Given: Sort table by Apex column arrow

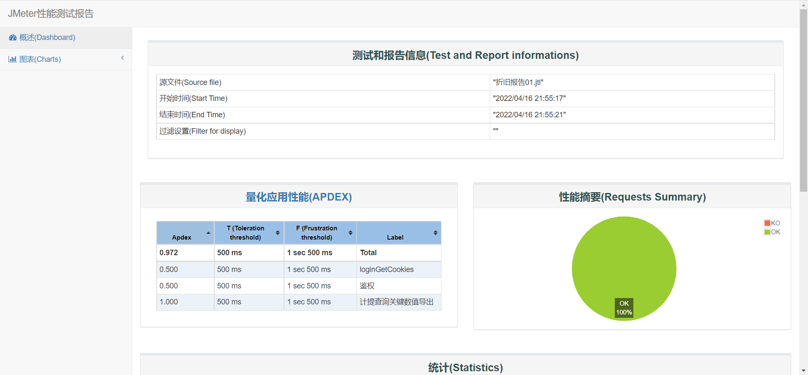Looking at the screenshot, I should (208, 232).
